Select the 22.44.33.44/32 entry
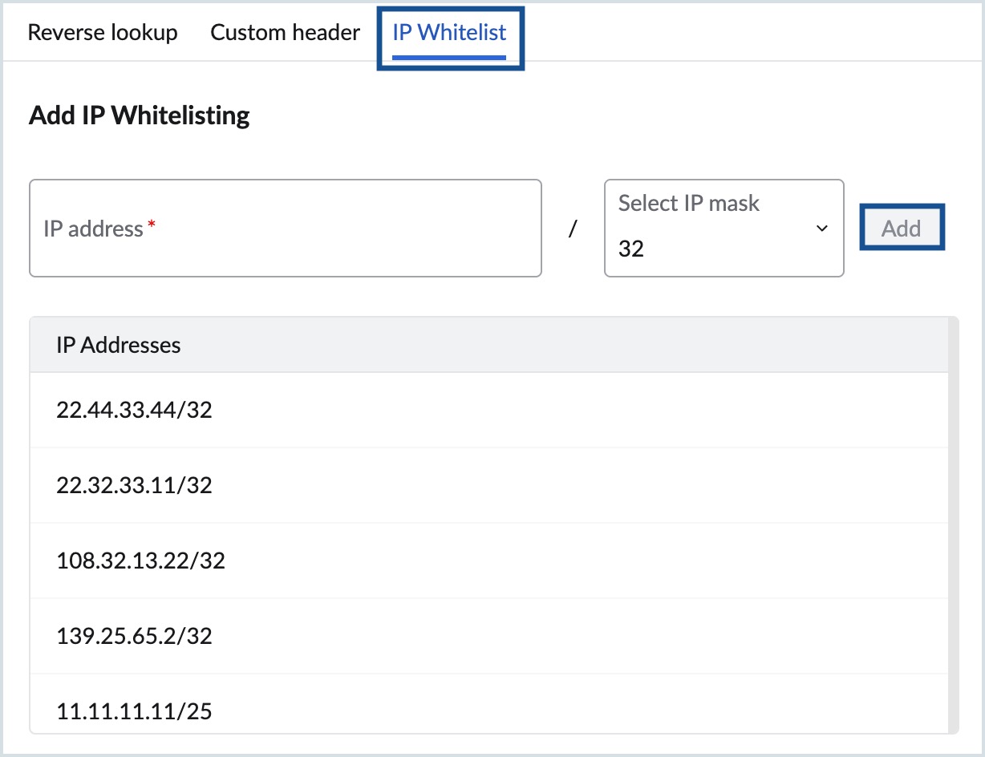985x757 pixels. click(x=488, y=411)
